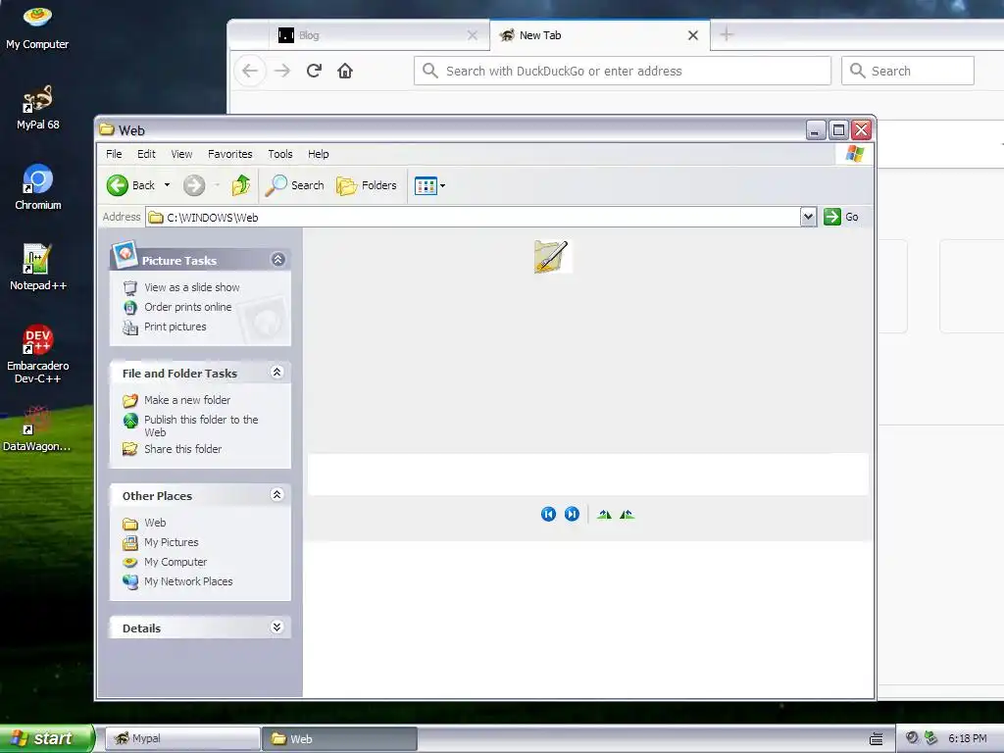This screenshot has width=1004, height=753.
Task: Open Chromium desktop shortcut
Action: pyautogui.click(x=38, y=187)
